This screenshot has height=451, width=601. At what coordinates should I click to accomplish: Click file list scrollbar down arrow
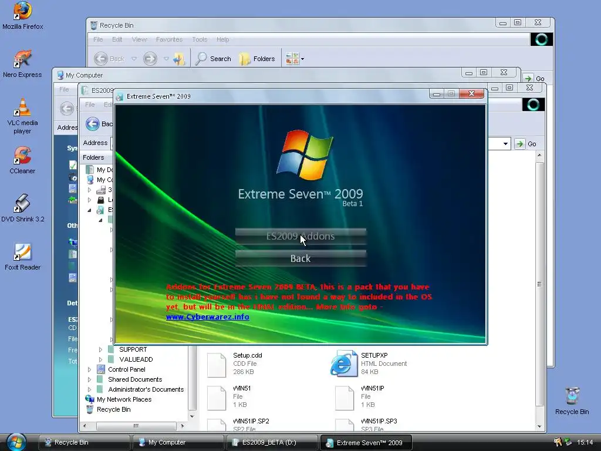[539, 426]
